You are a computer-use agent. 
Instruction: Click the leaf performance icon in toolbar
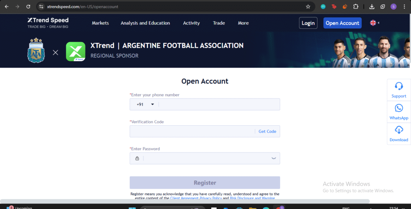(x=383, y=7)
